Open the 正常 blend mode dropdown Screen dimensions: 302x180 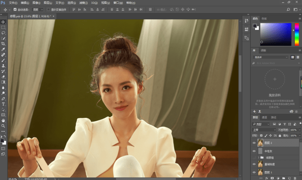[264, 130]
